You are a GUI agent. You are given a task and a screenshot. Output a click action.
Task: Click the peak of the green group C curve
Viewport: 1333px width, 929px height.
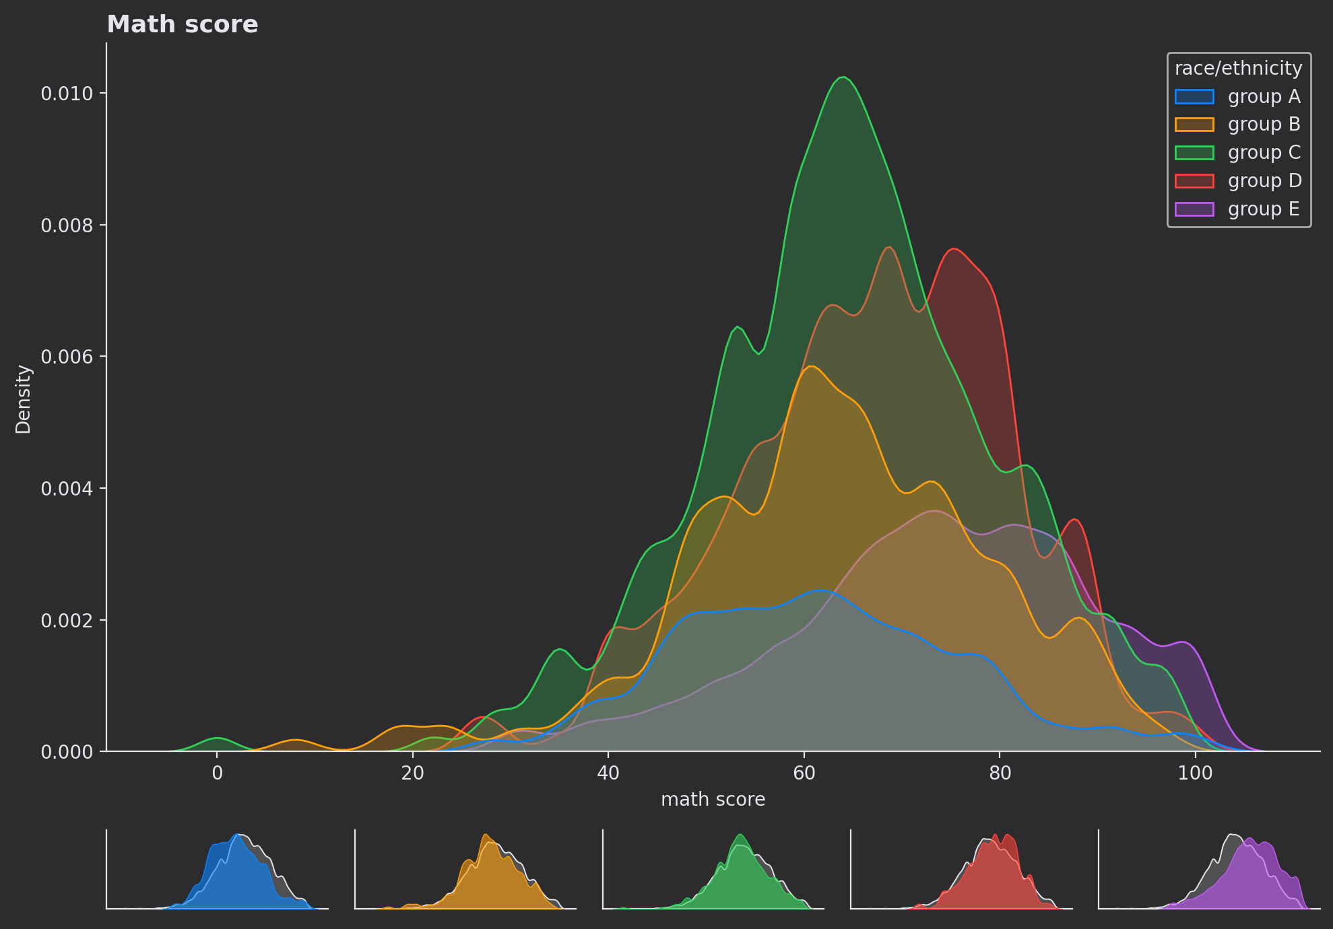(x=843, y=77)
